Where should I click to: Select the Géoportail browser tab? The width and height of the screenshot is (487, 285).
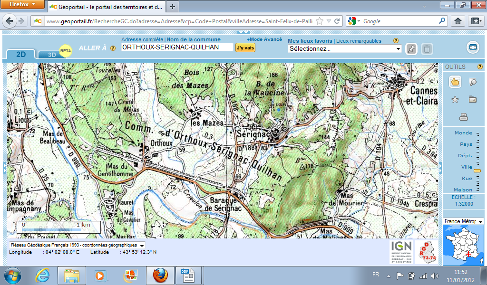[106, 7]
